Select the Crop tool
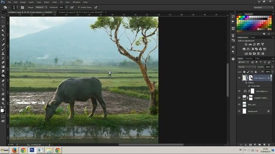Viewport: 275px width, 154px height. (x=3, y=35)
